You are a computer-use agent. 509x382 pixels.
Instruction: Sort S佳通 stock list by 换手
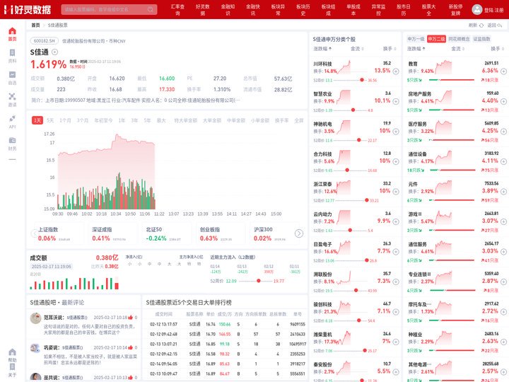(x=390, y=49)
